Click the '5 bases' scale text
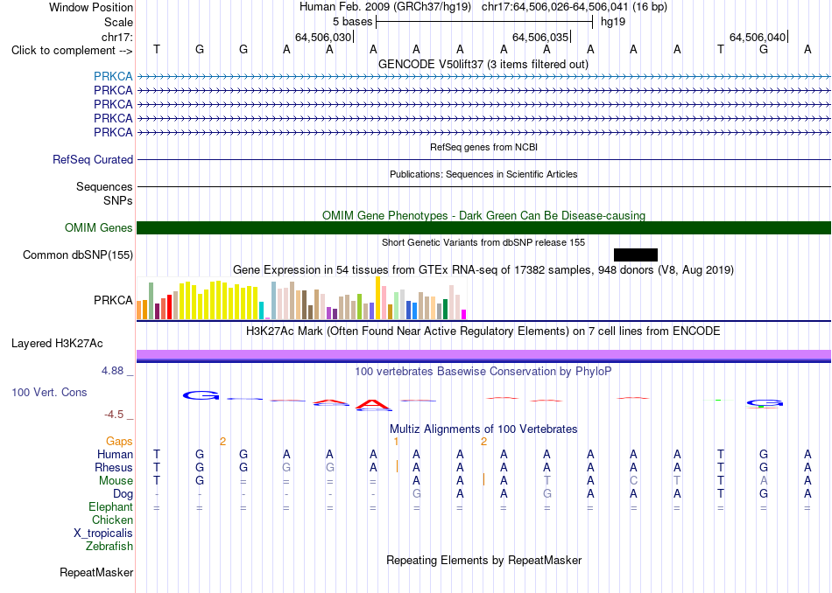This screenshot has height=593, width=832. click(x=352, y=22)
